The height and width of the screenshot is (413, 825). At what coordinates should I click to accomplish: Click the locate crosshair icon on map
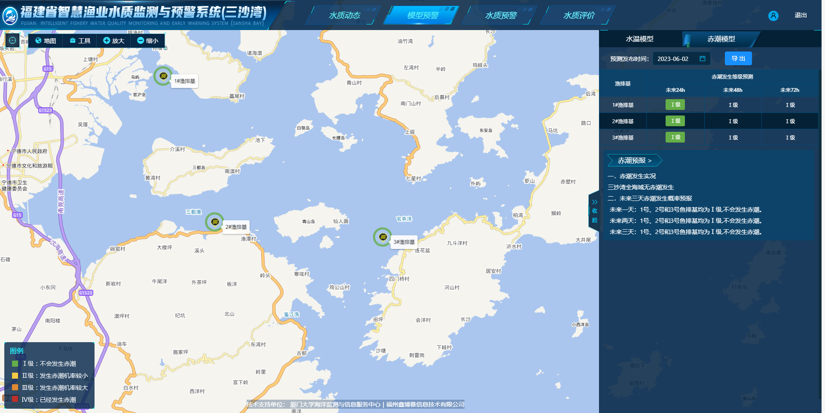coord(12,40)
